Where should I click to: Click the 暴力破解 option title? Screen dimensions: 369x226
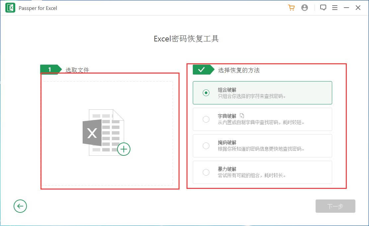[227, 169]
